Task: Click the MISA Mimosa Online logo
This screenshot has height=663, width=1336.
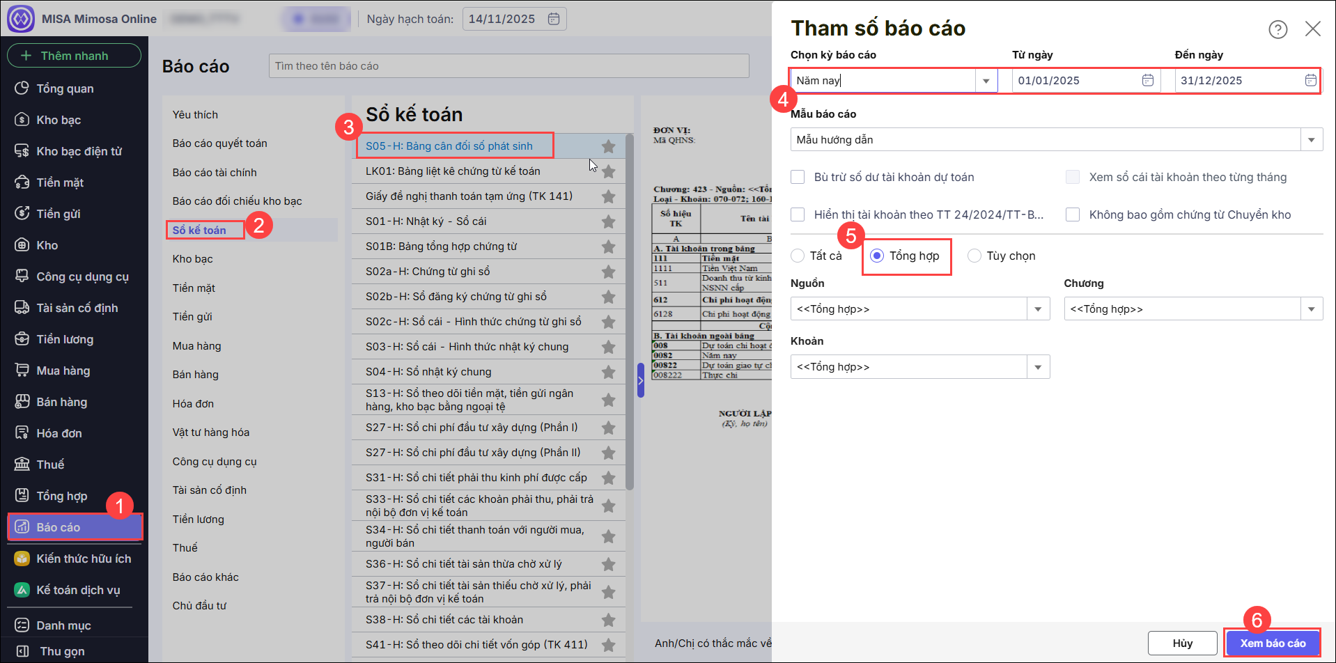Action: point(21,19)
